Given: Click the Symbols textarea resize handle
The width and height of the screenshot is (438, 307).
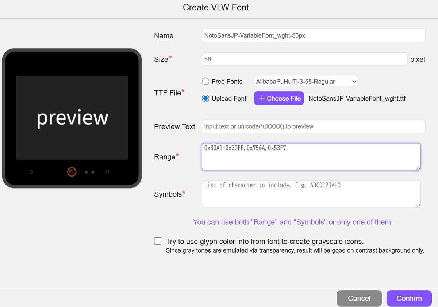Looking at the screenshot, I should [418, 205].
